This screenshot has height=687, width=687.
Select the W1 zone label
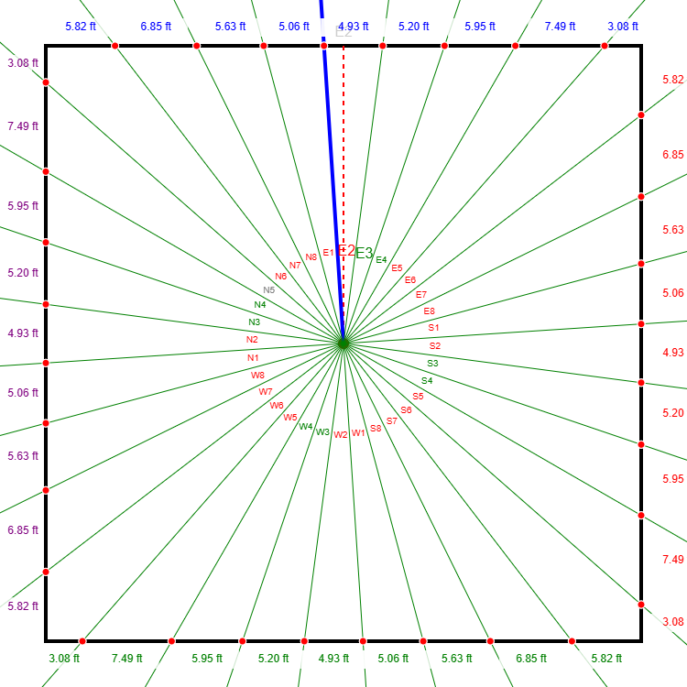(358, 433)
